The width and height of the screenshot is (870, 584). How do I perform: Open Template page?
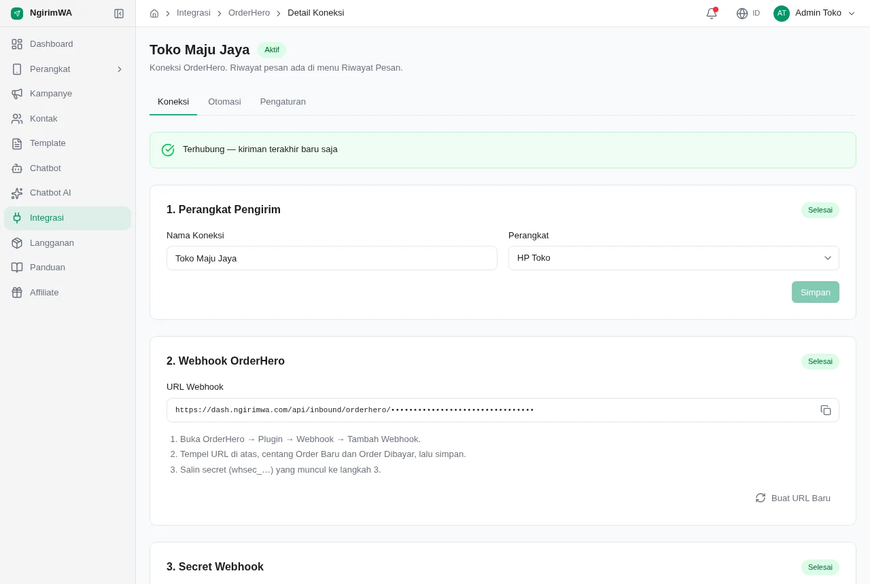click(67, 143)
